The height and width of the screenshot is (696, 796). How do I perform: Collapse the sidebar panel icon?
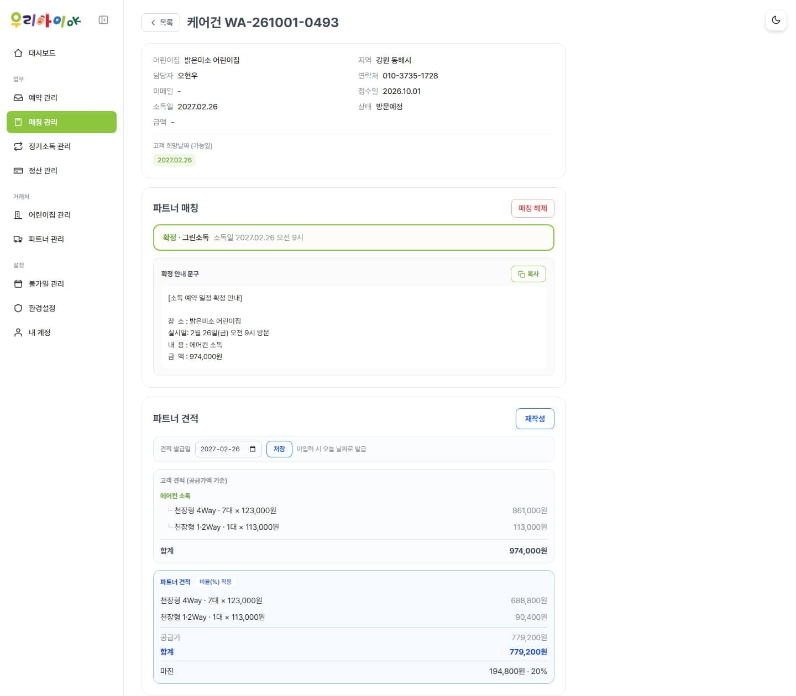[103, 20]
